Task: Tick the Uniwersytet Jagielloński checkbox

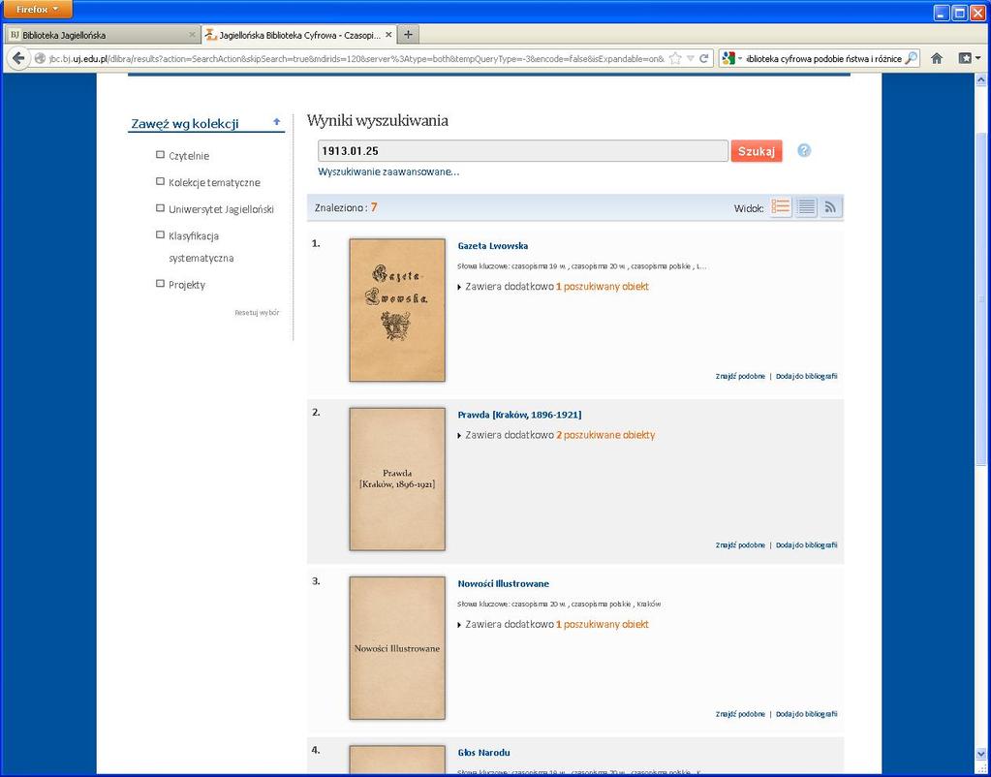Action: tap(160, 208)
